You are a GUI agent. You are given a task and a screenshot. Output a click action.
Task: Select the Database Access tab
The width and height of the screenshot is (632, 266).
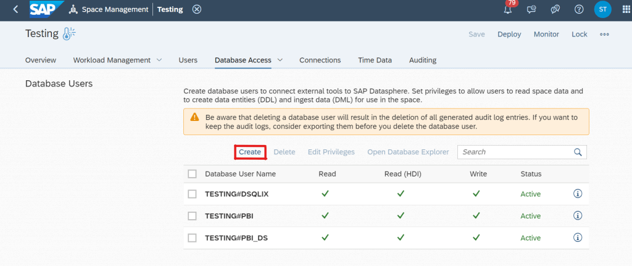243,60
